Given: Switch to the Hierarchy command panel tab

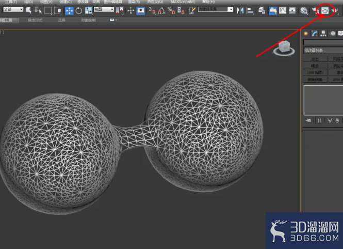Looking at the screenshot, I should [x=323, y=34].
